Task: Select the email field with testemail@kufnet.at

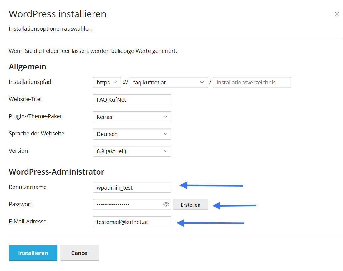Action: tap(132, 222)
